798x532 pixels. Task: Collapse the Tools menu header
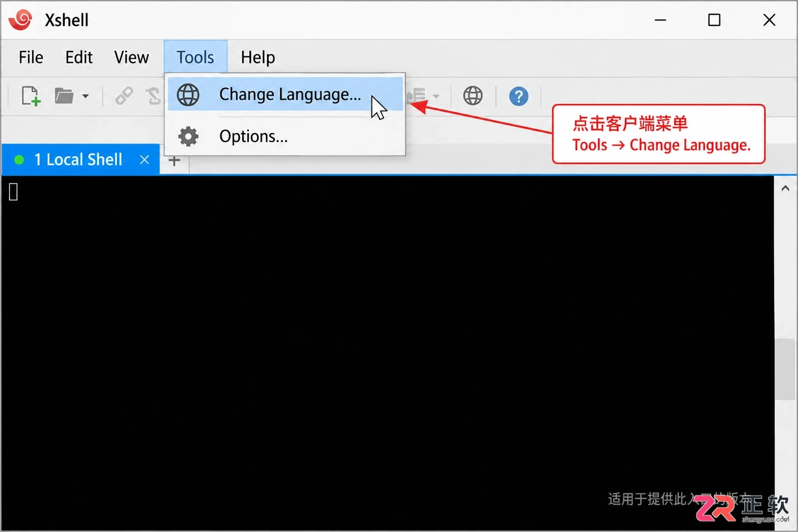coord(196,57)
